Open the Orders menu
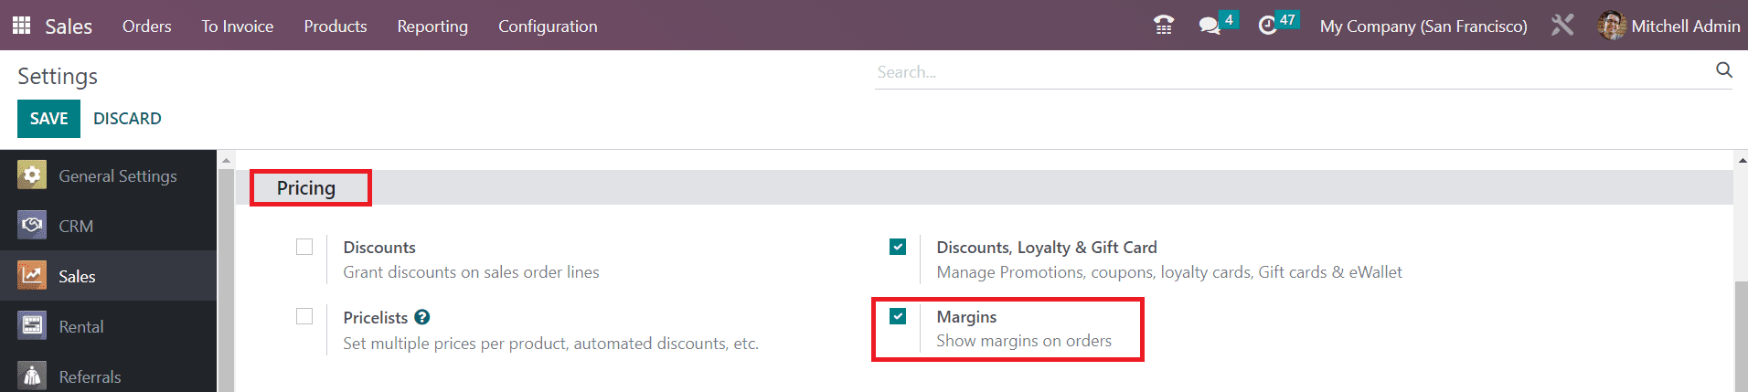1748x392 pixels. point(146,26)
